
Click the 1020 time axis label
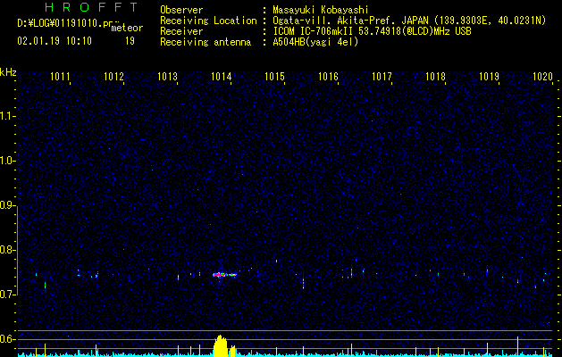point(542,76)
